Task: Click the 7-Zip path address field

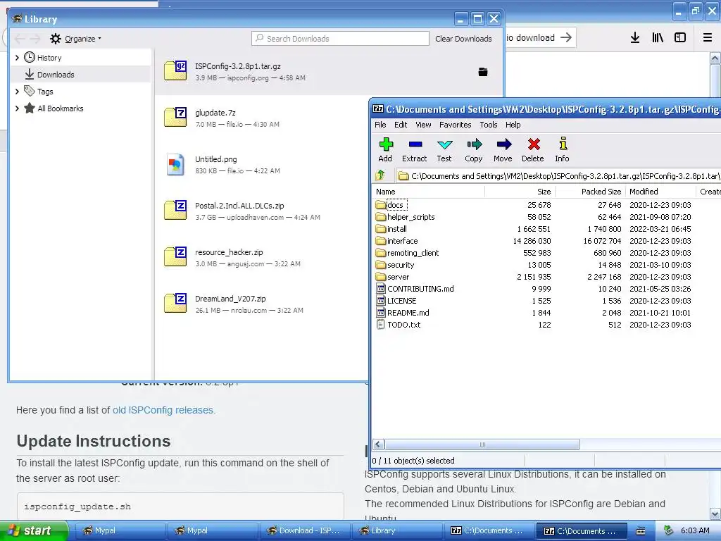Action: tap(558, 175)
